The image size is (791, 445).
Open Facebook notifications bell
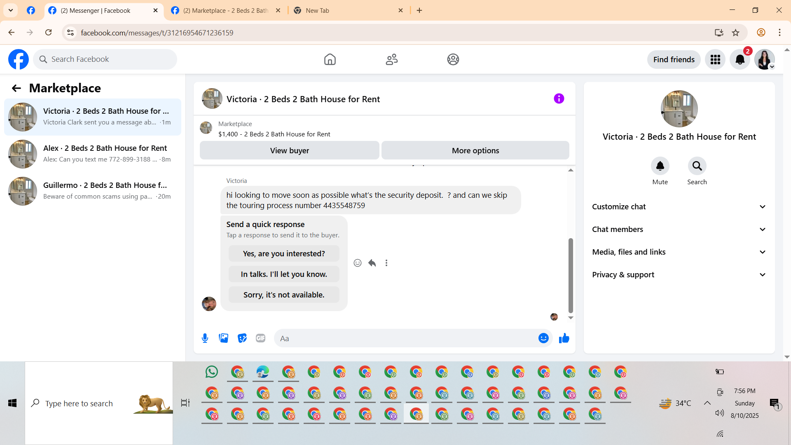pos(740,60)
